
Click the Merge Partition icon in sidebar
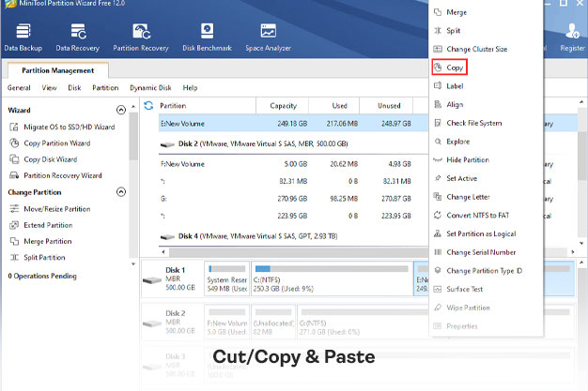point(14,241)
